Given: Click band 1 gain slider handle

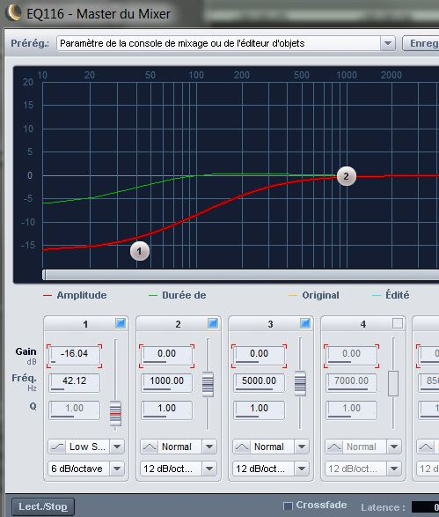Looking at the screenshot, I should (115, 413).
